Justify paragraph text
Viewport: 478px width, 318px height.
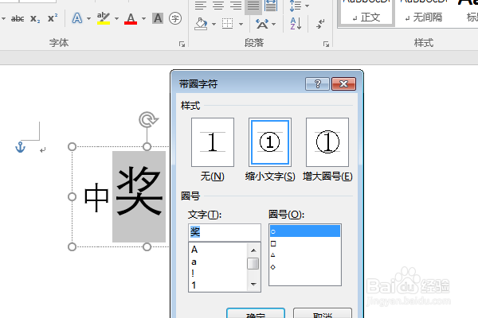[x=253, y=6]
